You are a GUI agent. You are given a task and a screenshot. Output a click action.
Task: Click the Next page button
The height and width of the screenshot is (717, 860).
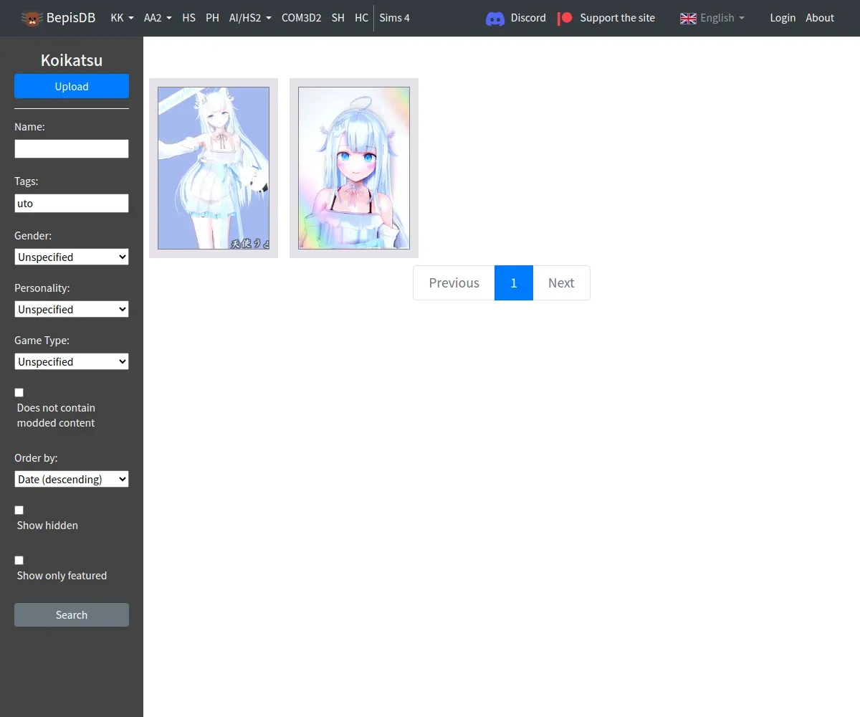(561, 282)
